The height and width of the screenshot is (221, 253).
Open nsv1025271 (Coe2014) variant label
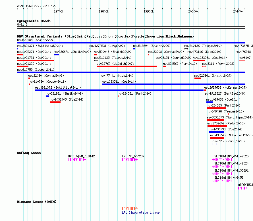pyautogui.click(x=34, y=52)
